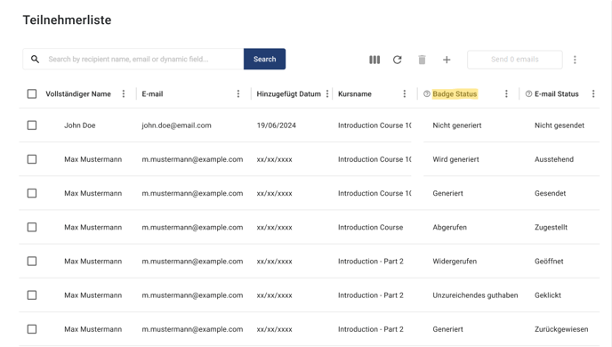The height and width of the screenshot is (347, 612).
Task: Click the trash delete icon
Action: pyautogui.click(x=422, y=60)
